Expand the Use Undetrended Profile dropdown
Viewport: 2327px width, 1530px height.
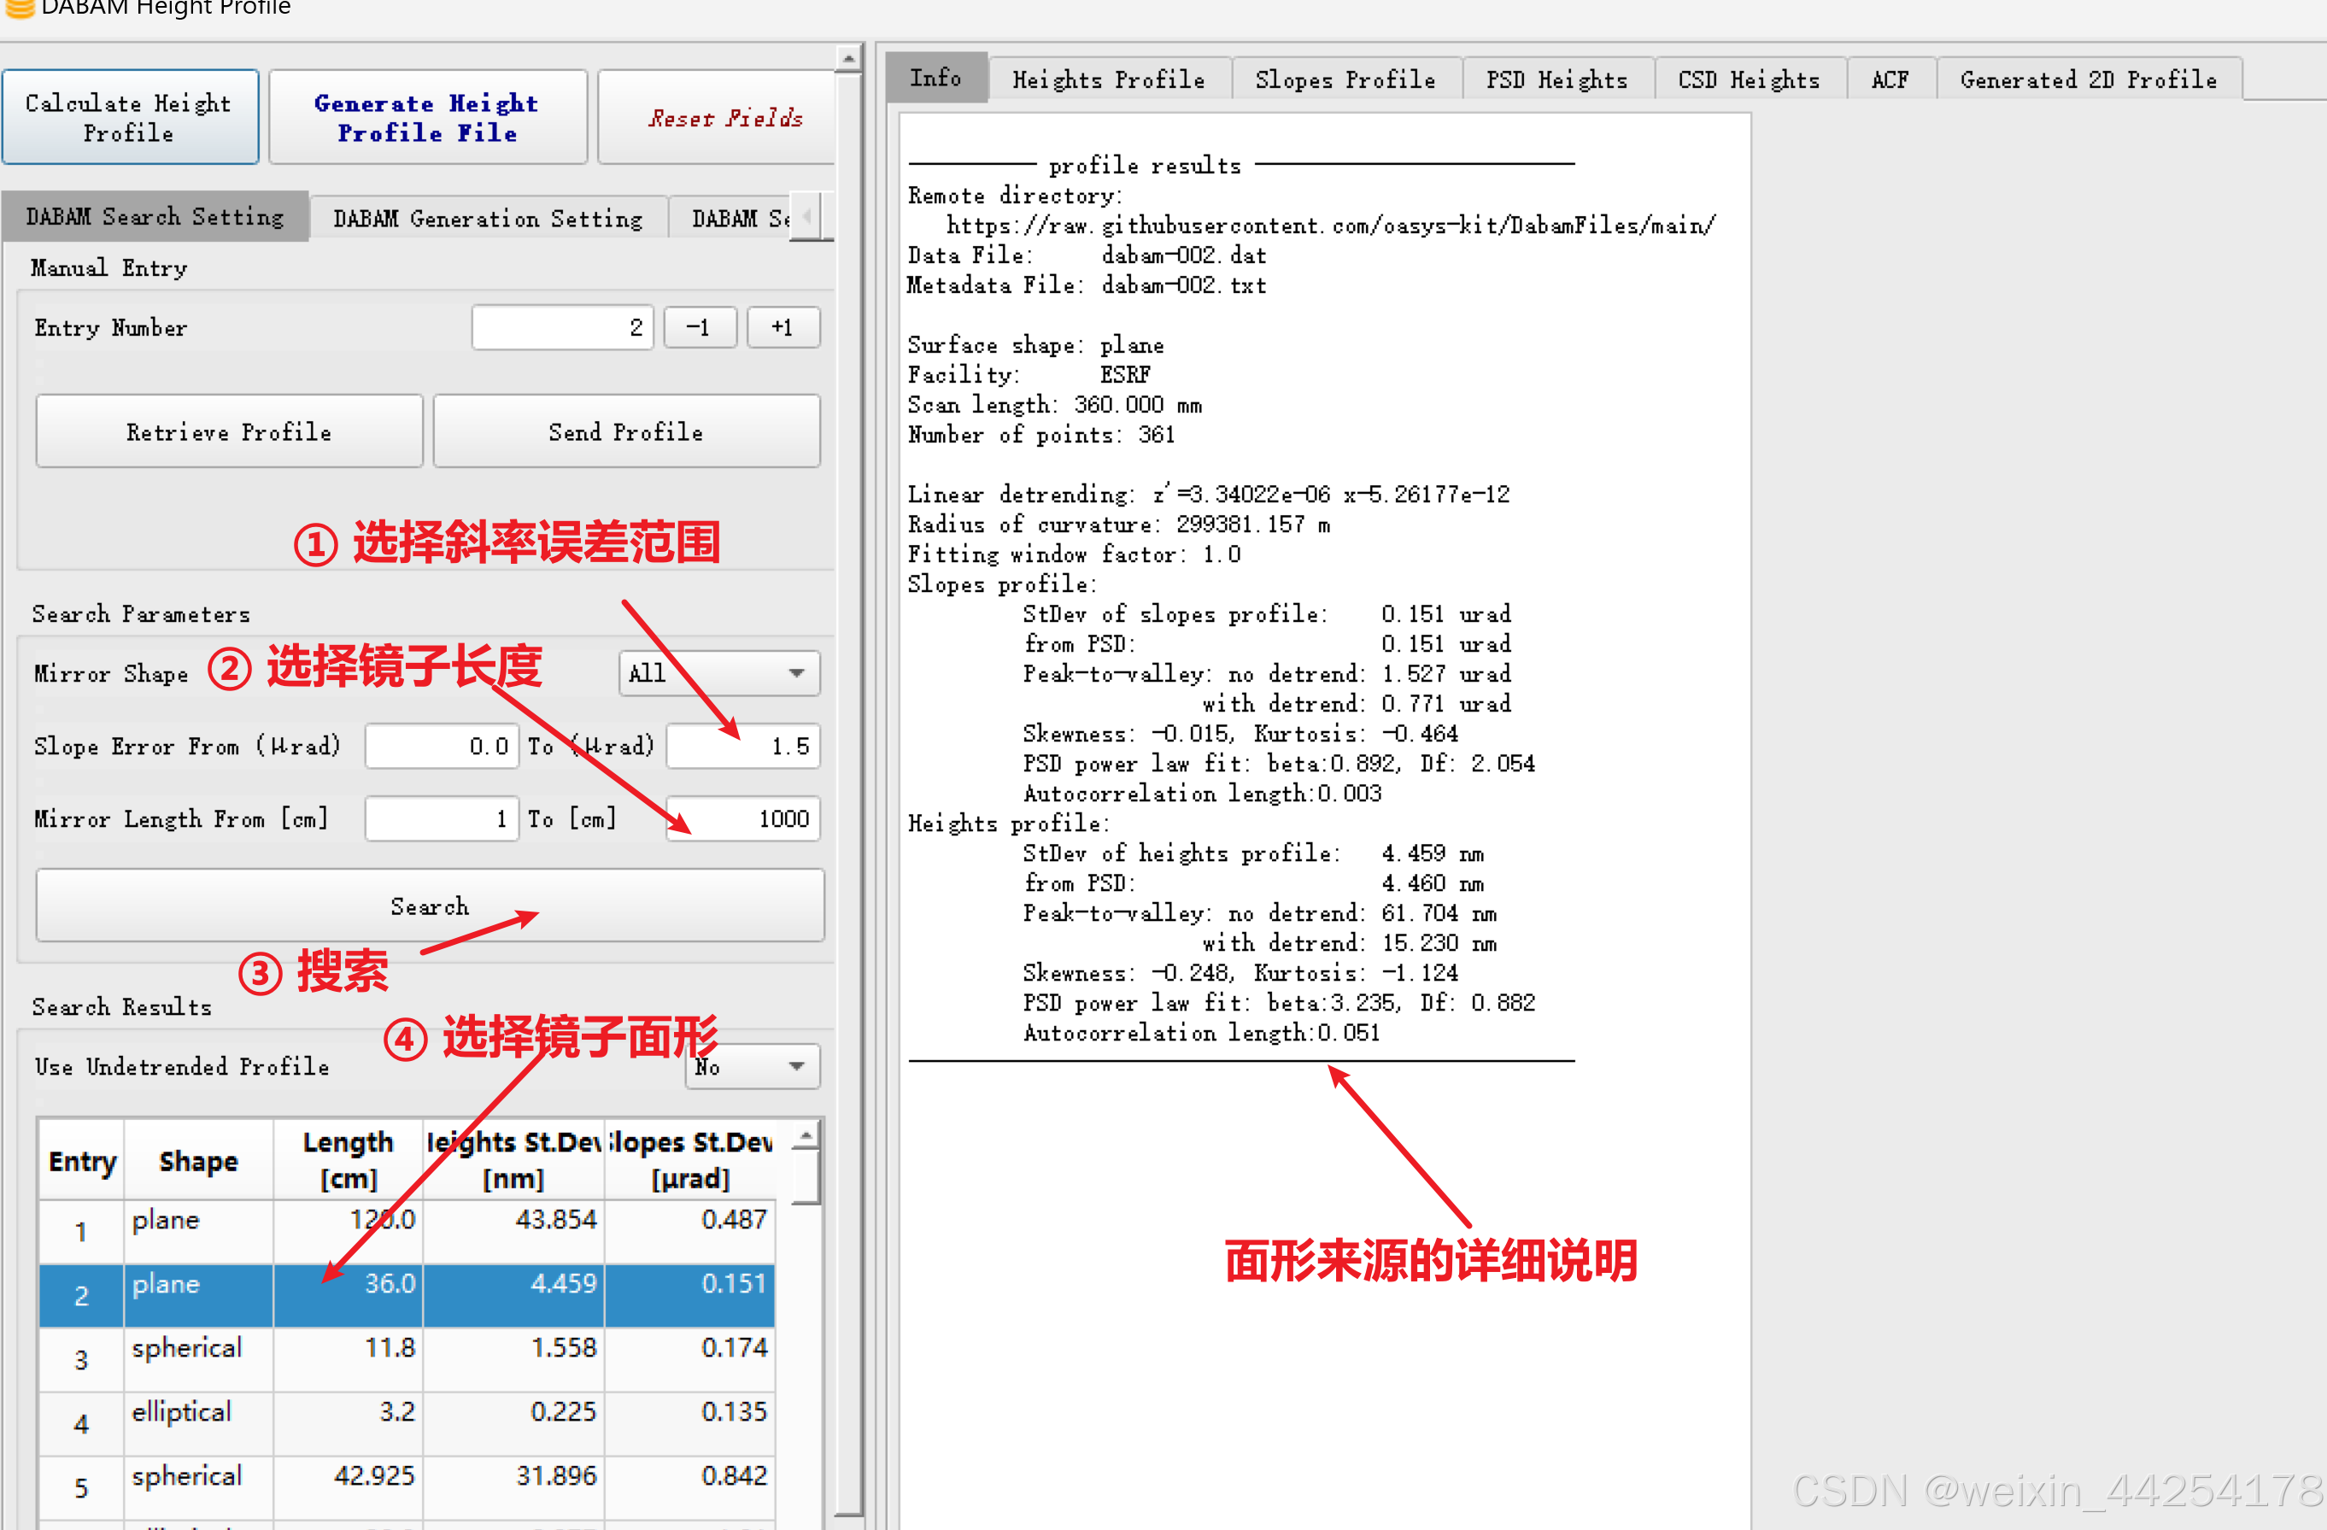coord(751,1065)
